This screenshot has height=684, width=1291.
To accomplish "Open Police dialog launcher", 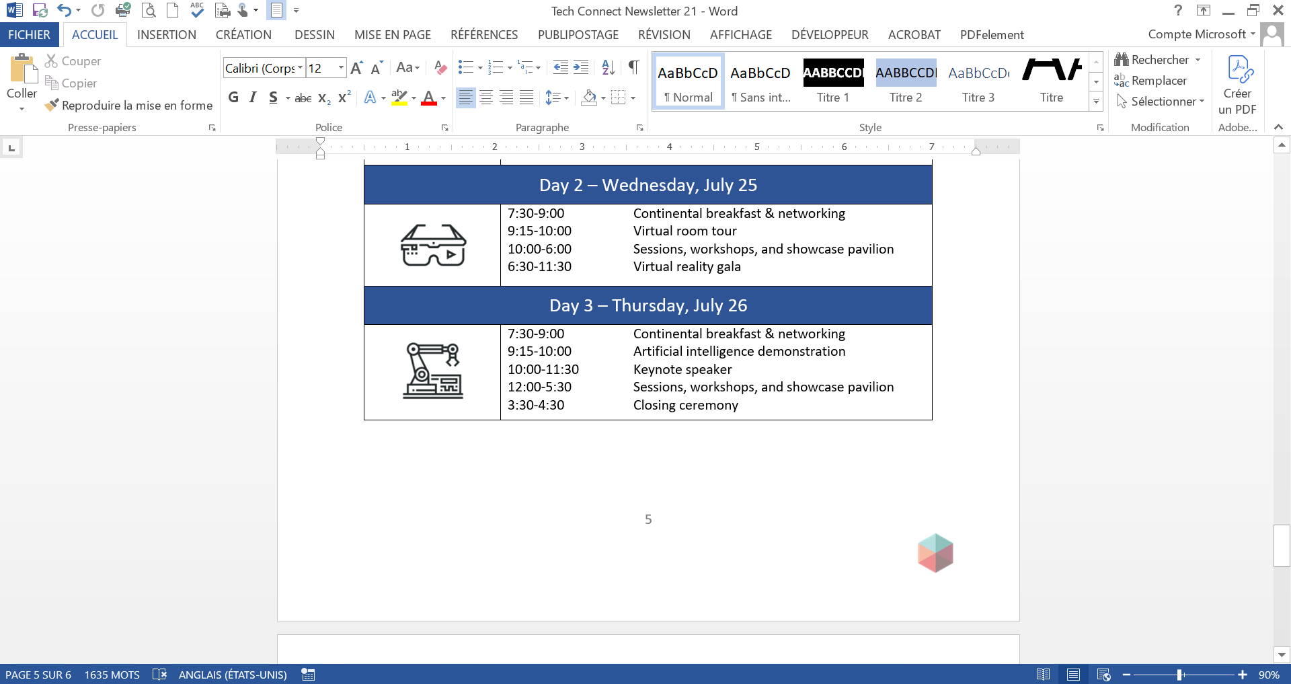I will tap(444, 127).
